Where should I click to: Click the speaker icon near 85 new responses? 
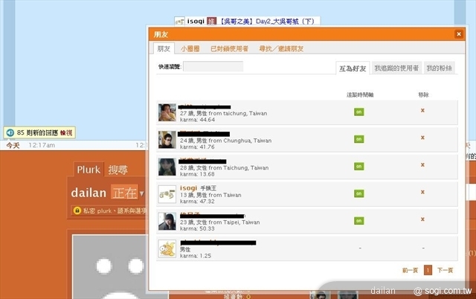coord(10,132)
